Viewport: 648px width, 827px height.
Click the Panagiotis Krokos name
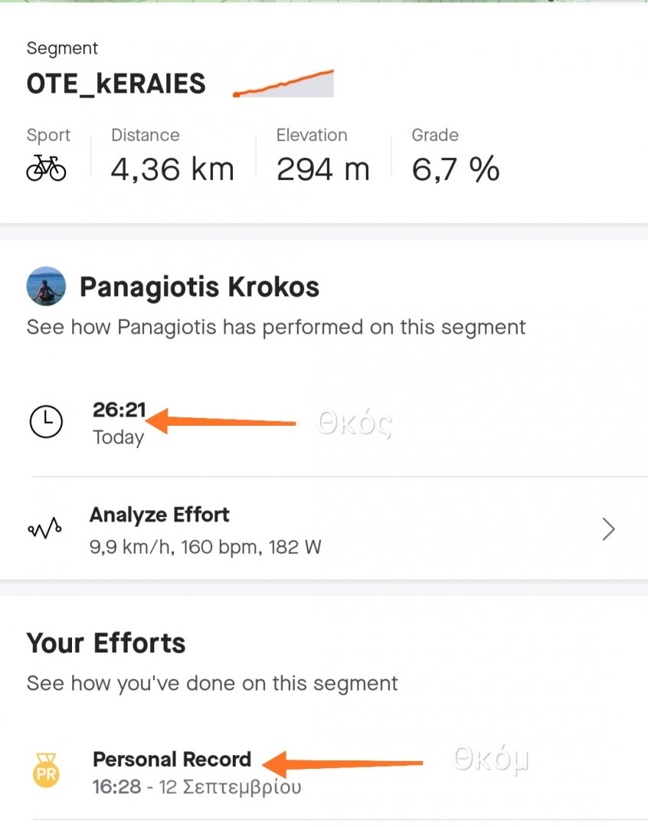[199, 287]
